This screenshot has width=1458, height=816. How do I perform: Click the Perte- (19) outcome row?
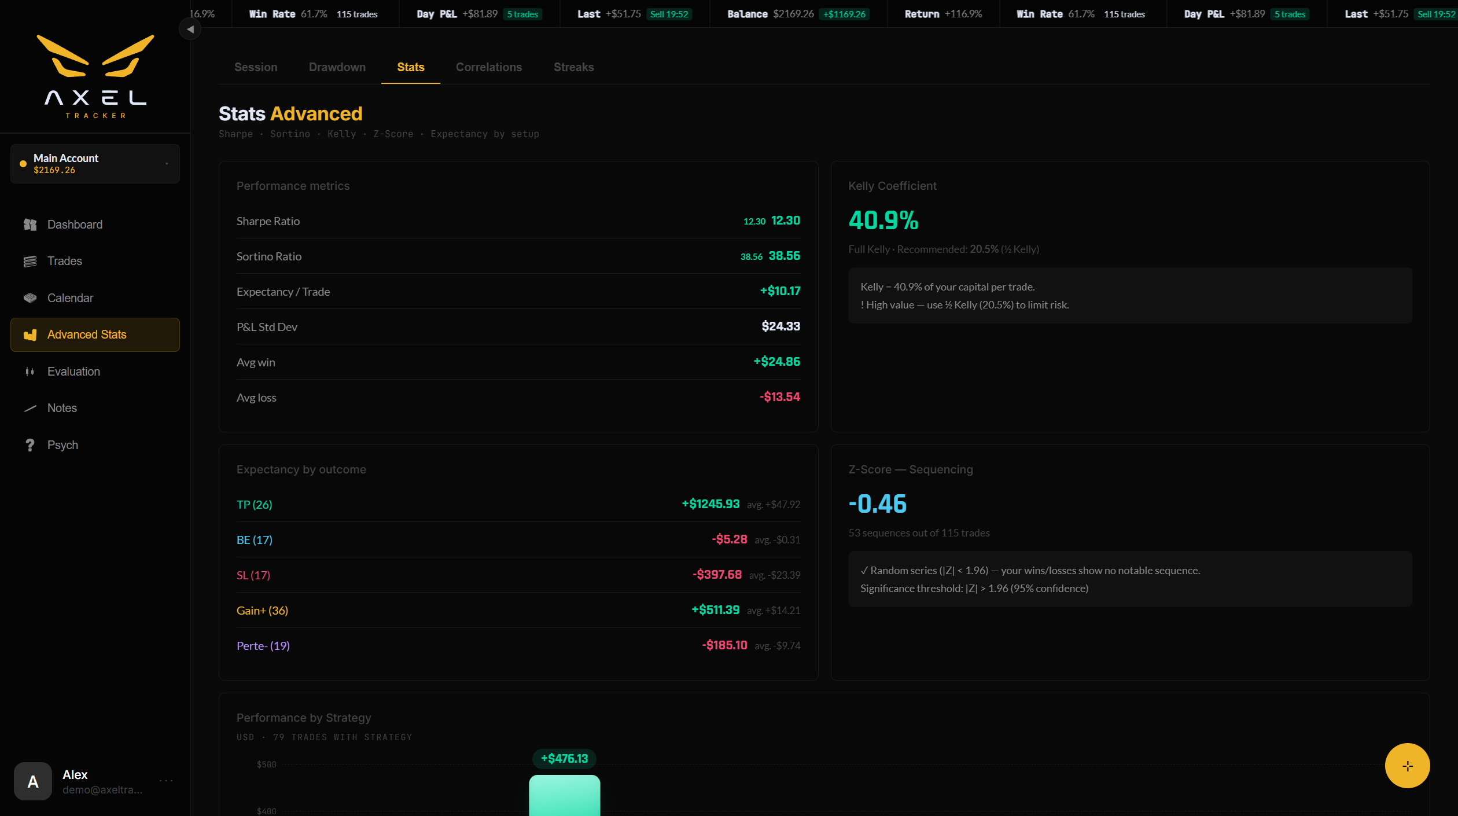518,646
